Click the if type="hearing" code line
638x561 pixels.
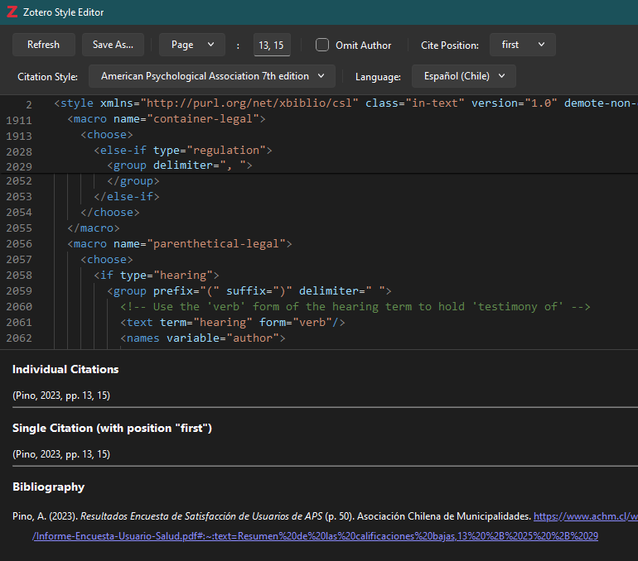pyautogui.click(x=157, y=276)
